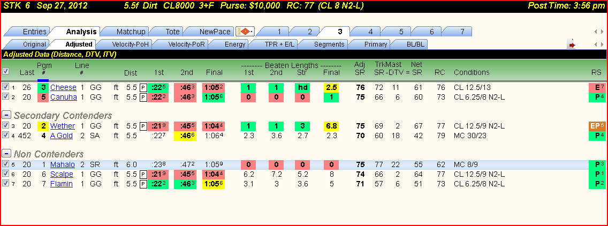Click the E7 running style badge
This screenshot has width=608, height=226.
click(x=597, y=87)
